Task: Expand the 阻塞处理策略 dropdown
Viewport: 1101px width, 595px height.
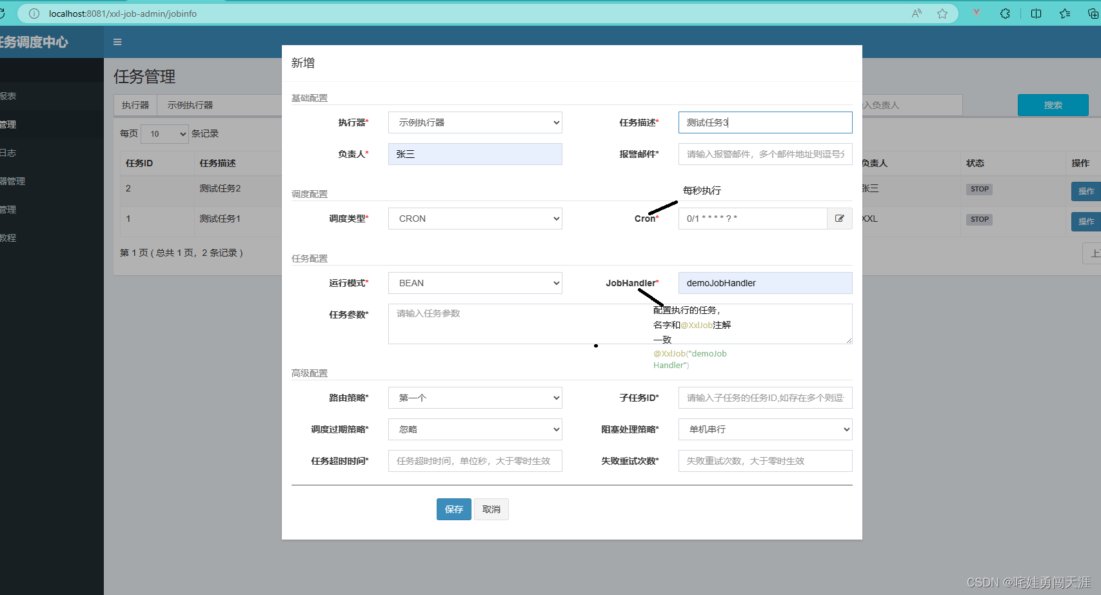Action: [x=766, y=429]
